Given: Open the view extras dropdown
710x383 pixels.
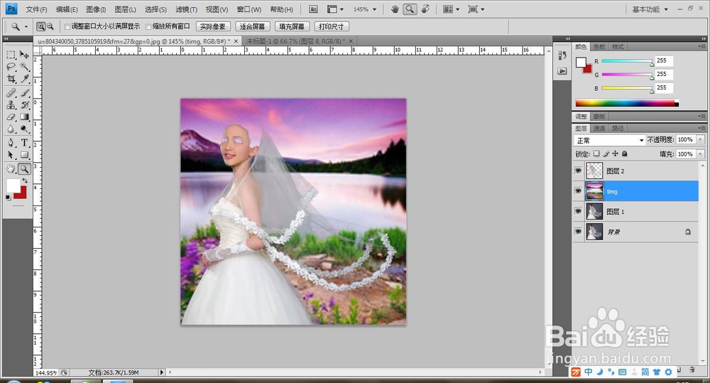Looking at the screenshot, I should coord(335,9).
